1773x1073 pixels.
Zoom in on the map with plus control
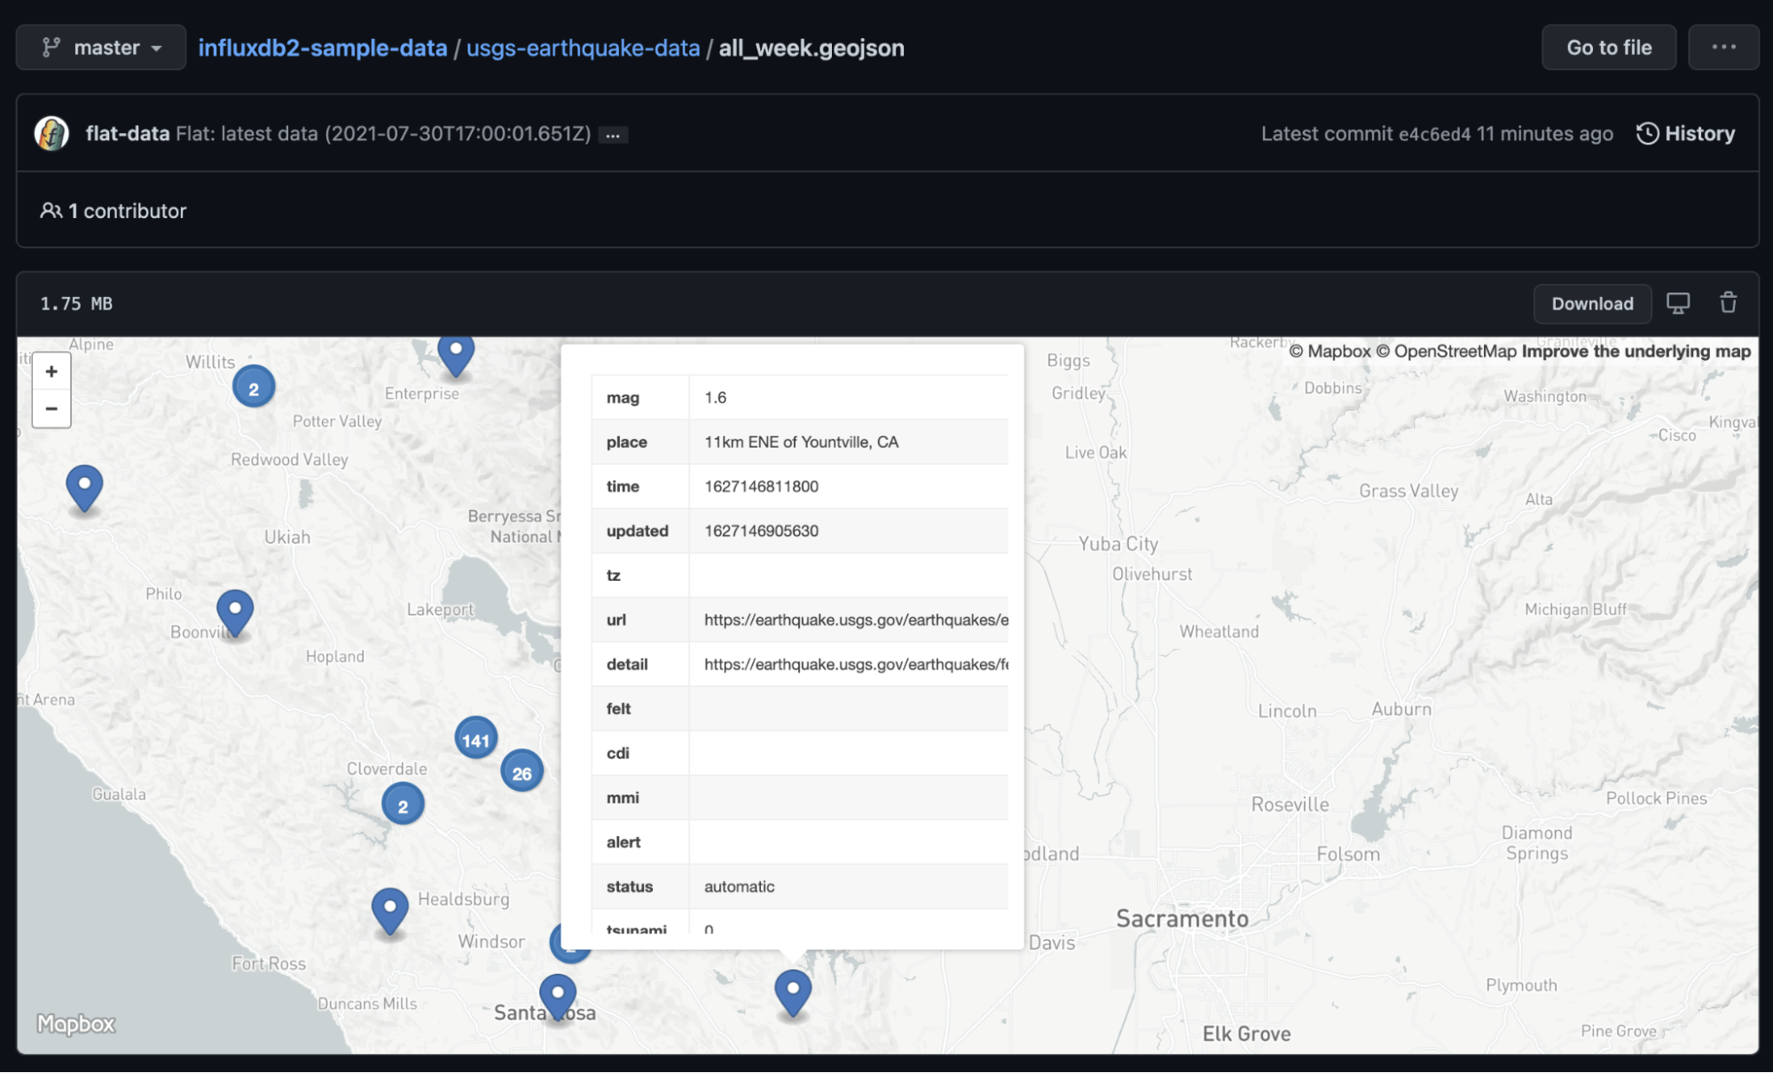[51, 372]
